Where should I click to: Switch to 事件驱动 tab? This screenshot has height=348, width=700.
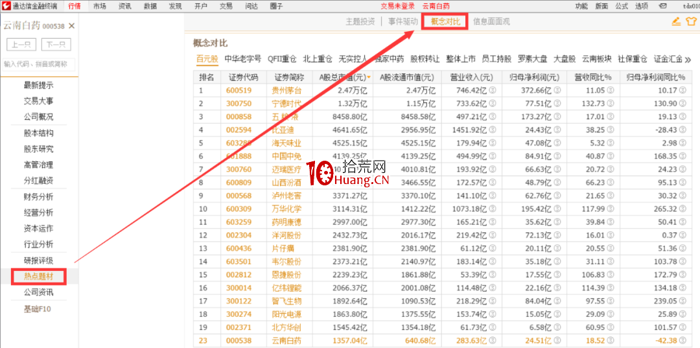click(403, 21)
